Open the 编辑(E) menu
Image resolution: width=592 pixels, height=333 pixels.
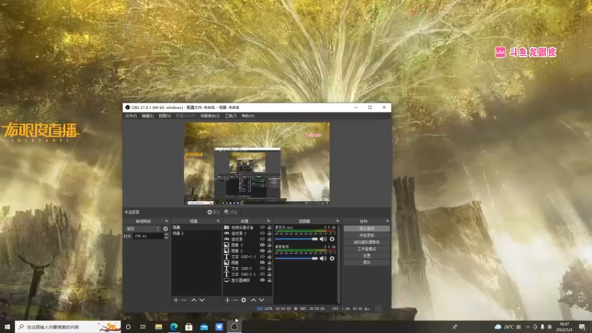[147, 116]
